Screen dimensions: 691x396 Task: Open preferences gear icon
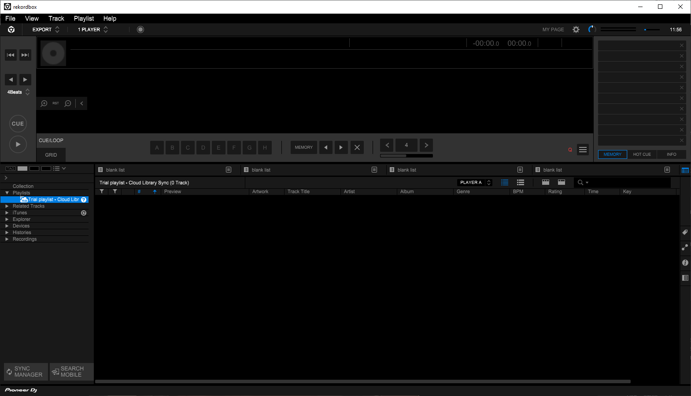click(x=576, y=29)
